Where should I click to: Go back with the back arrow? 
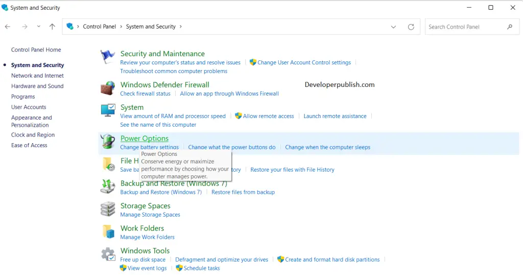(8, 27)
